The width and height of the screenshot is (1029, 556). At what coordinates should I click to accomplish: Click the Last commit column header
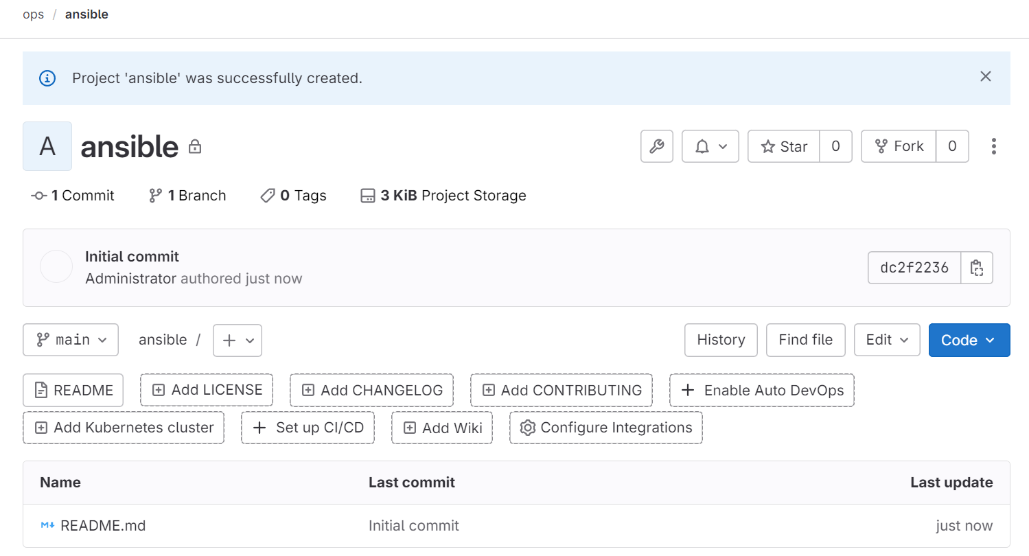pos(412,483)
